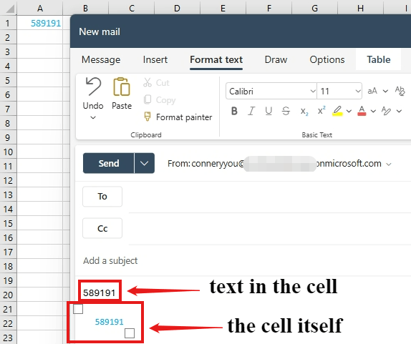Screen dimensions: 411x344
Task: Open the Table tab
Action: pyautogui.click(x=379, y=59)
